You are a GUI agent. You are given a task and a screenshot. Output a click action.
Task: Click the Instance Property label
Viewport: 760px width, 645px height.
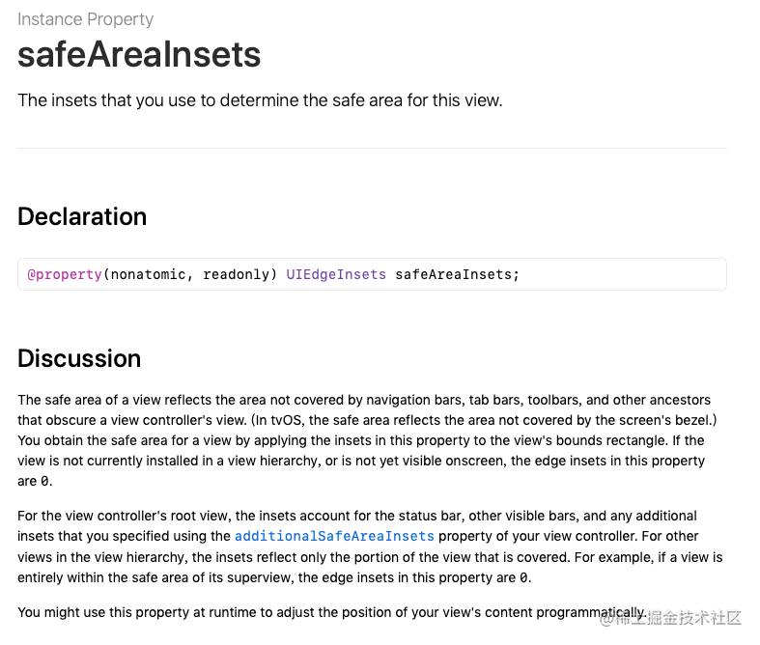coord(85,19)
